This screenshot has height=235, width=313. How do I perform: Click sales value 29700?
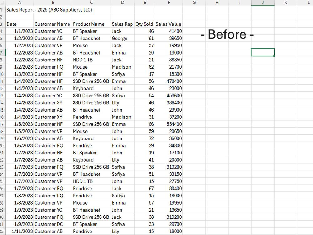(x=169, y=224)
